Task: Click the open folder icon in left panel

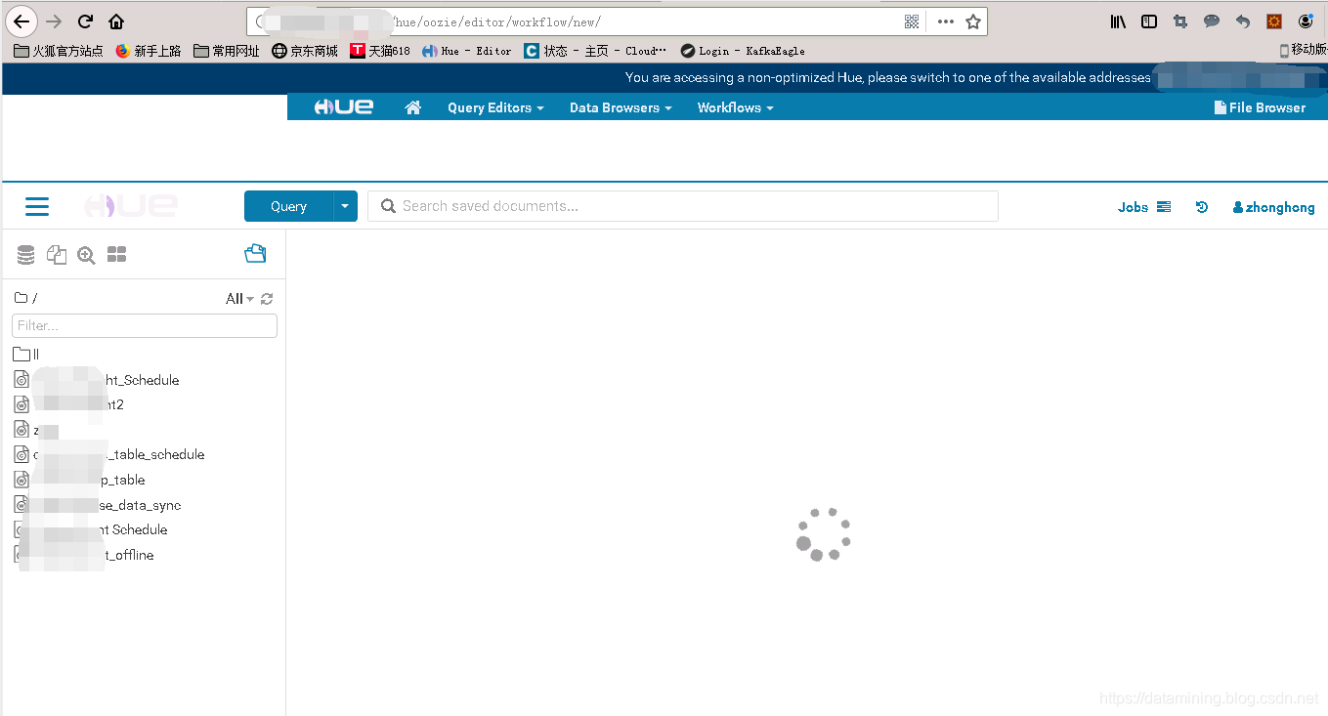Action: [255, 254]
